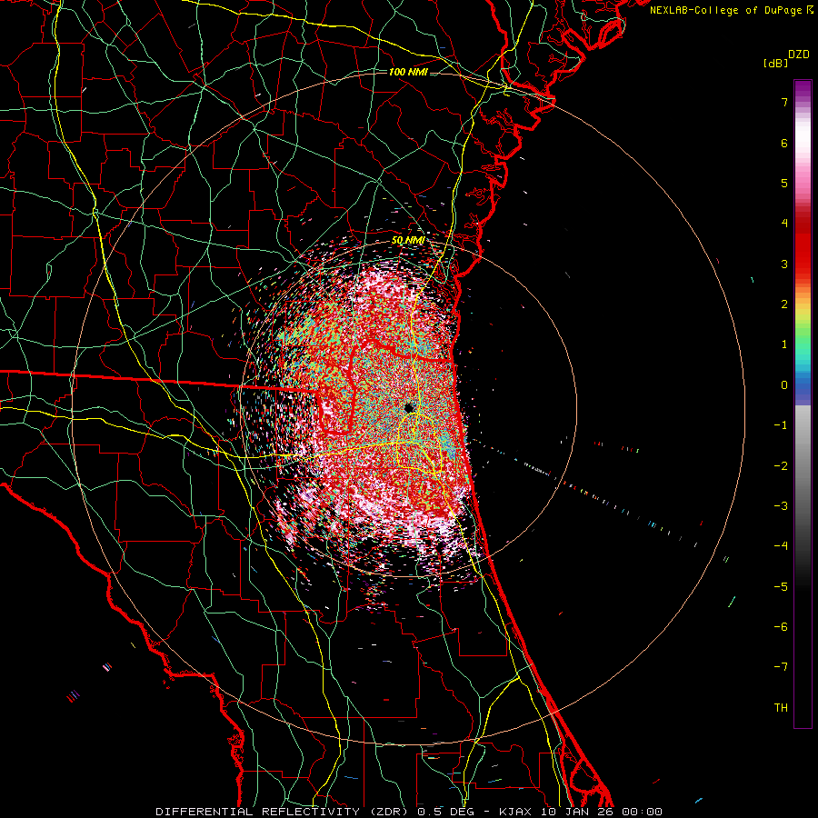Click the -6 tick label on color scale
This screenshot has height=818, width=818.
[x=781, y=626]
